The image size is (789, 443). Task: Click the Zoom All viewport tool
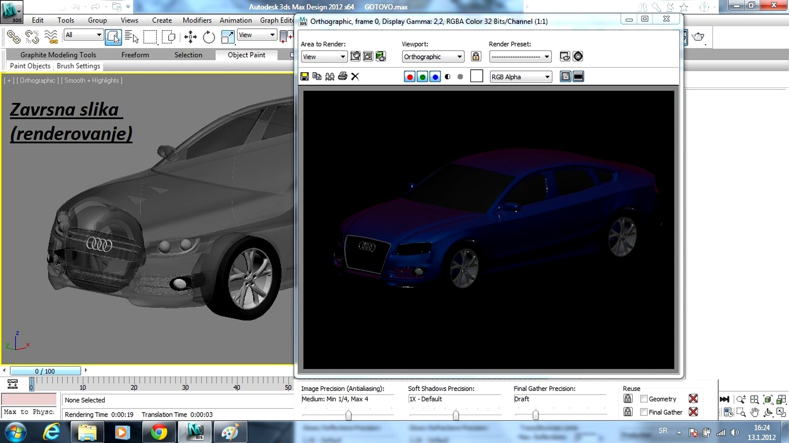pyautogui.click(x=754, y=399)
